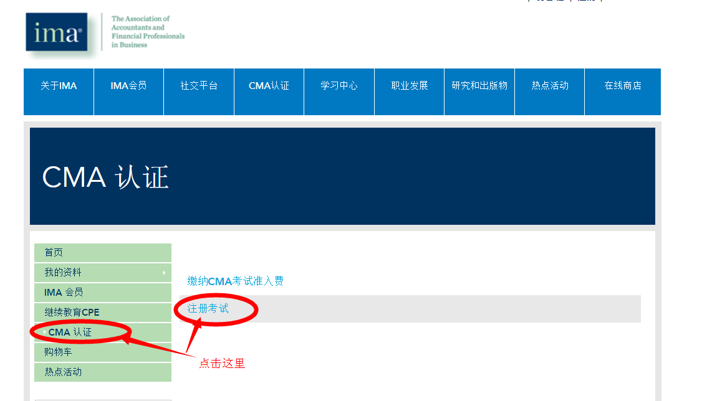Open the 关于IMA navigation menu

pos(59,86)
